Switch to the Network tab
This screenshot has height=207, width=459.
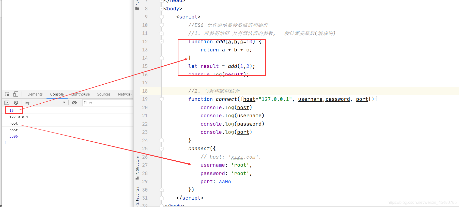125,94
